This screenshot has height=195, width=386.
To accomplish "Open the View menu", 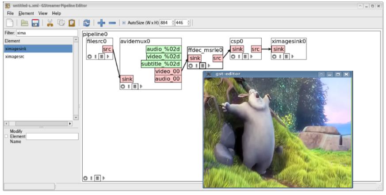I will (43, 13).
